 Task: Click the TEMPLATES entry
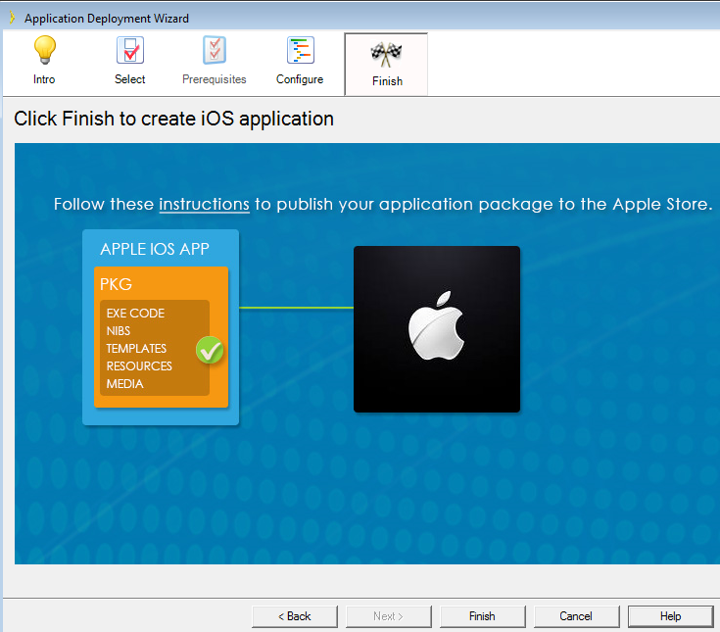pyautogui.click(x=136, y=349)
